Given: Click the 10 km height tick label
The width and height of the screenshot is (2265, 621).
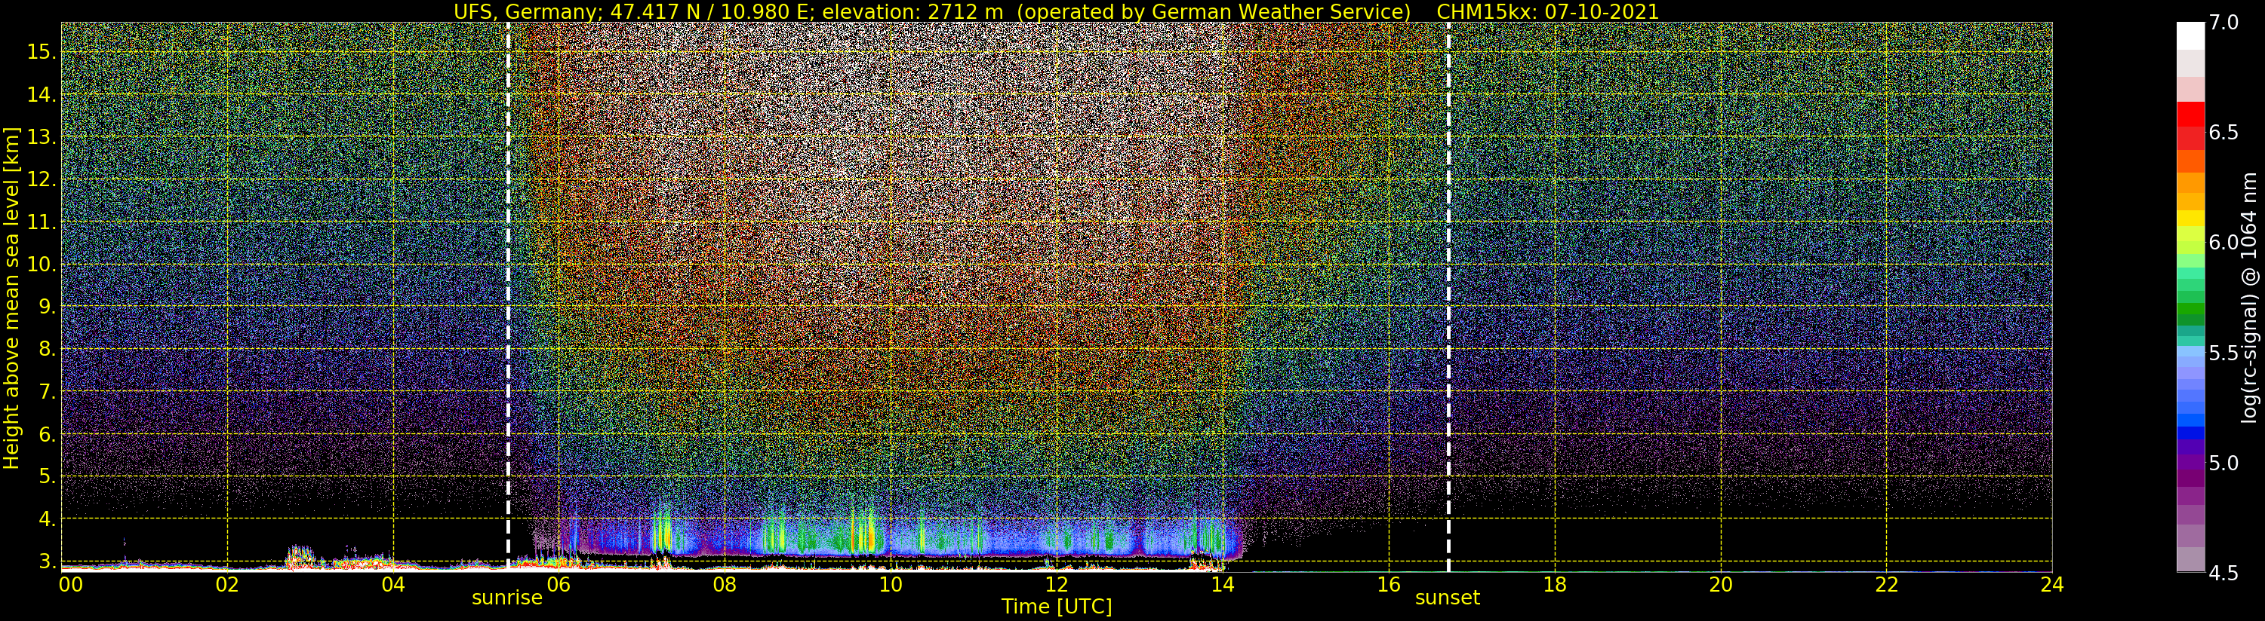Looking at the screenshot, I should pyautogui.click(x=42, y=265).
